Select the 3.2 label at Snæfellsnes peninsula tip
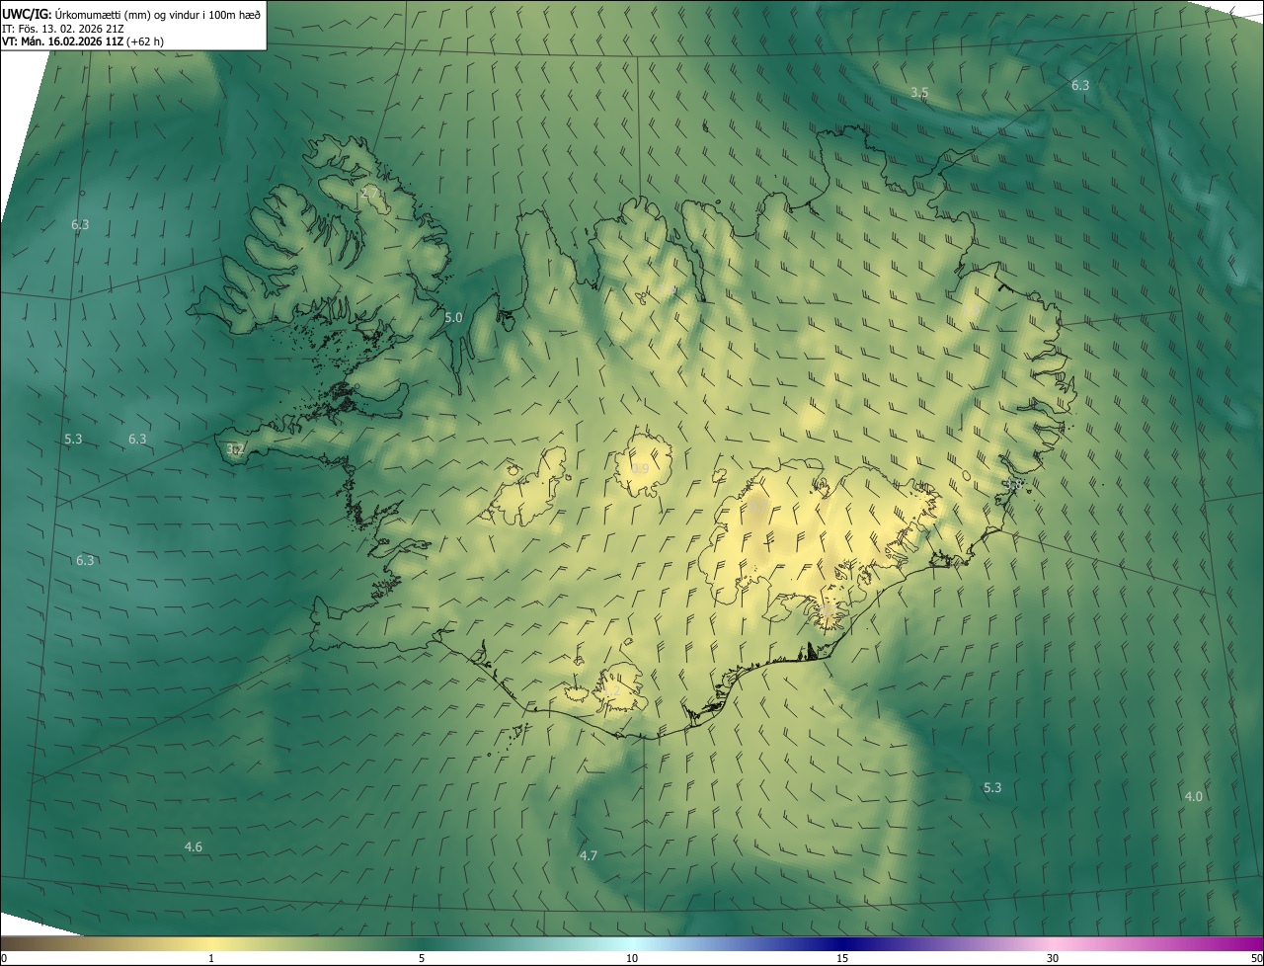The height and width of the screenshot is (966, 1264). 235,449
